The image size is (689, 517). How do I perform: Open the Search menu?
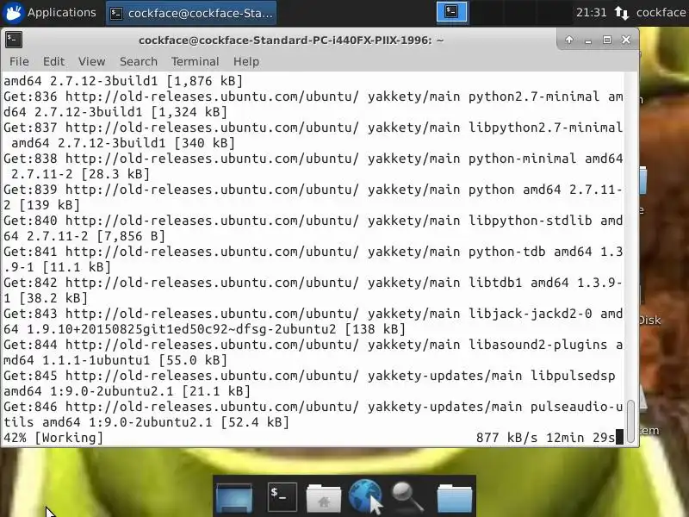coord(139,61)
